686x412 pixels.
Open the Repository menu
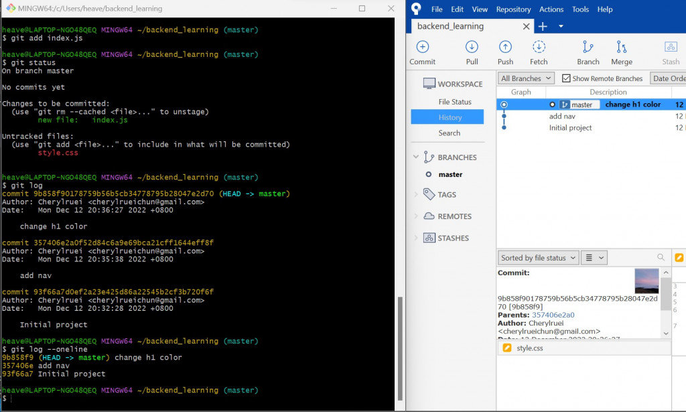click(513, 9)
